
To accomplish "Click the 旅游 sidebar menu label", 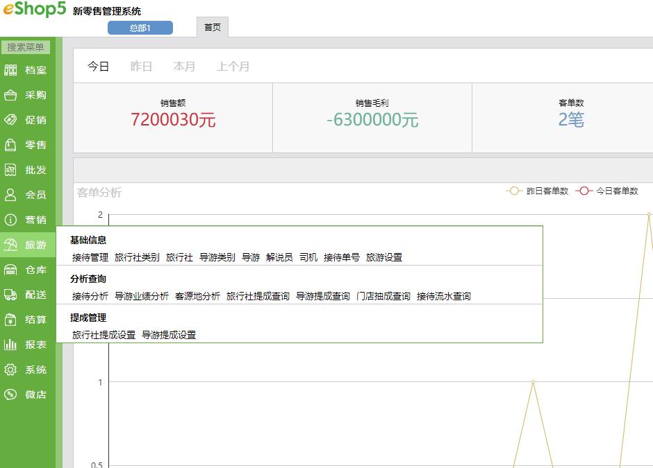I will pos(35,244).
